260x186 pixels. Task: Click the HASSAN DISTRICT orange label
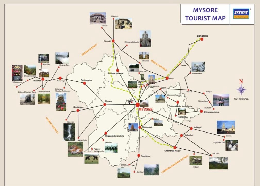(x=89, y=50)
